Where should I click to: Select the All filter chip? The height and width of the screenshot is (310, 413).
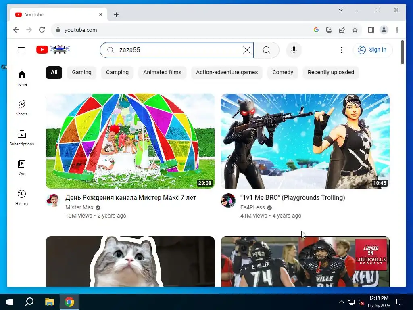point(54,73)
